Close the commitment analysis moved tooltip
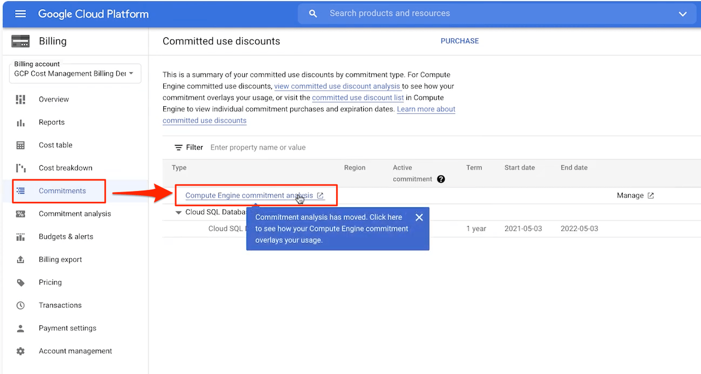The image size is (701, 374). click(x=419, y=218)
